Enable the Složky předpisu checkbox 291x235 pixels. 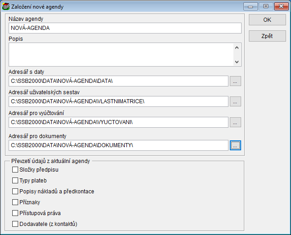[x=15, y=170]
